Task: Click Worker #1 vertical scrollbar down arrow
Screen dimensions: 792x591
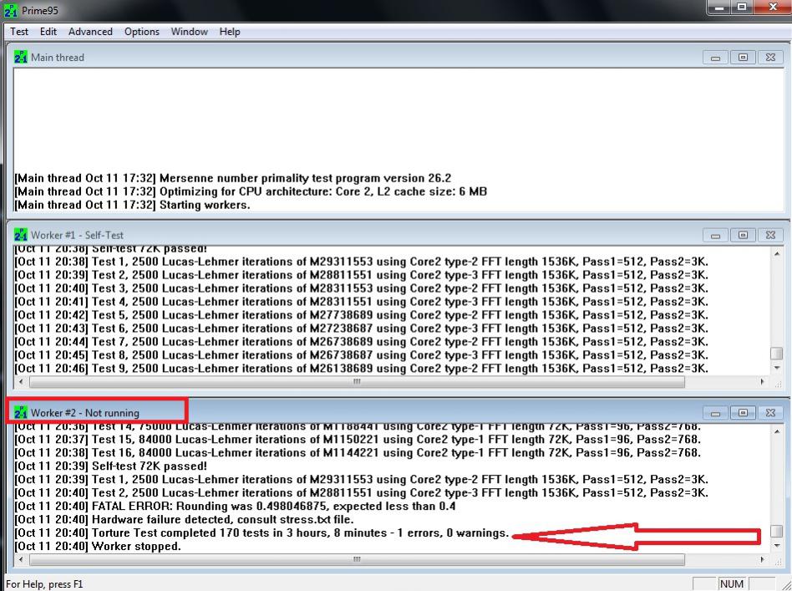Action: coord(777,368)
